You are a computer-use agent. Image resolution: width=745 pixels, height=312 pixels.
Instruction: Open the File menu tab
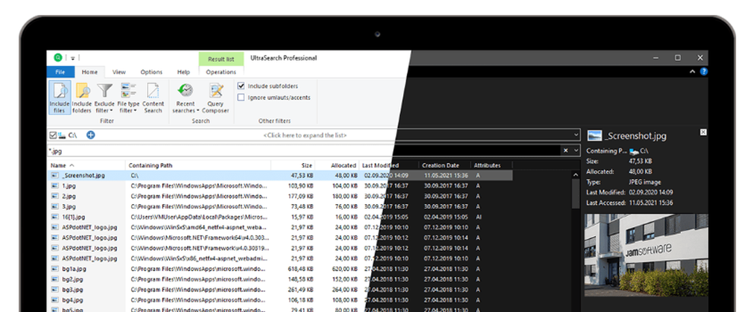(60, 72)
